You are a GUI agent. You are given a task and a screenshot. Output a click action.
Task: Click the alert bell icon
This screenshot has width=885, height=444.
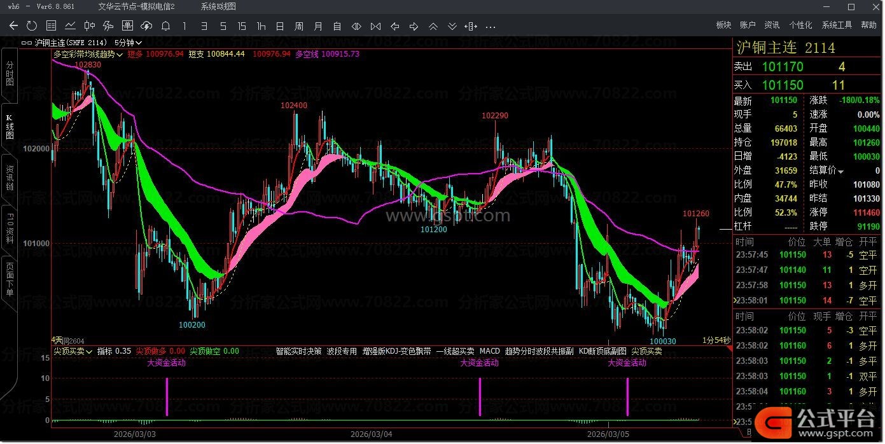(165, 26)
